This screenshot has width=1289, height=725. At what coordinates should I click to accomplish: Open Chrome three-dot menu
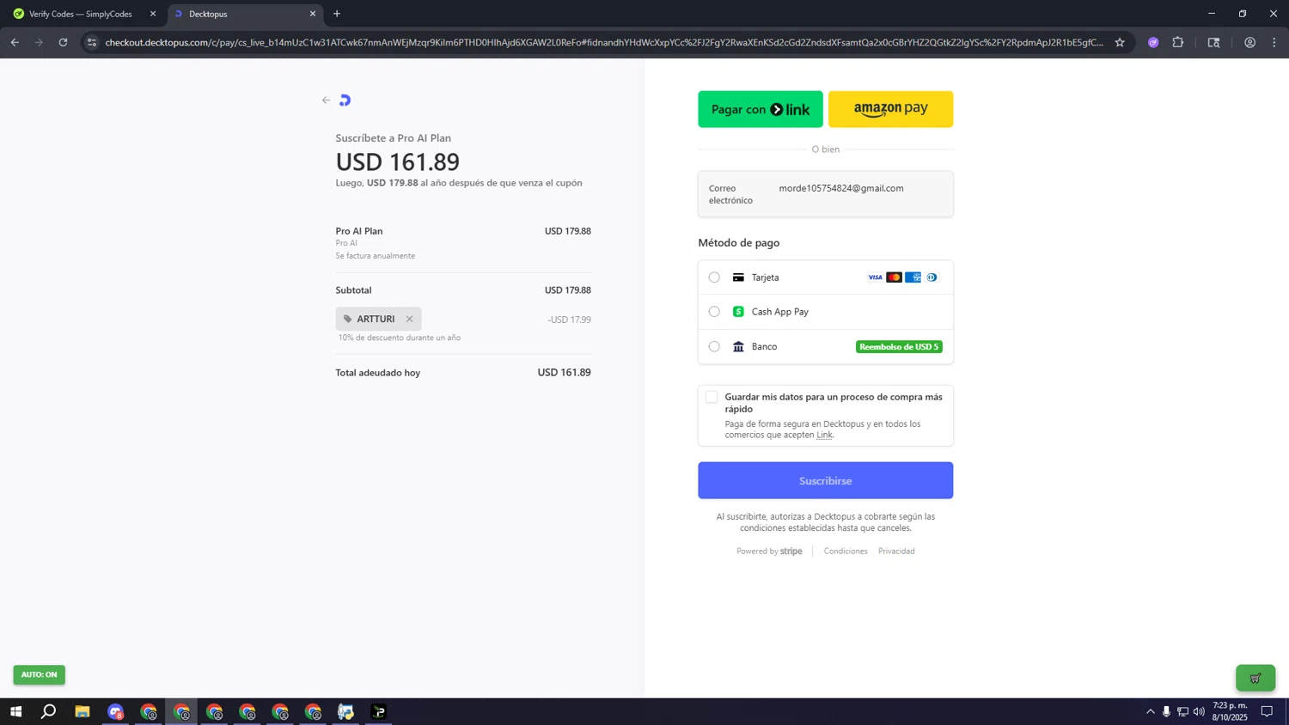tap(1274, 42)
